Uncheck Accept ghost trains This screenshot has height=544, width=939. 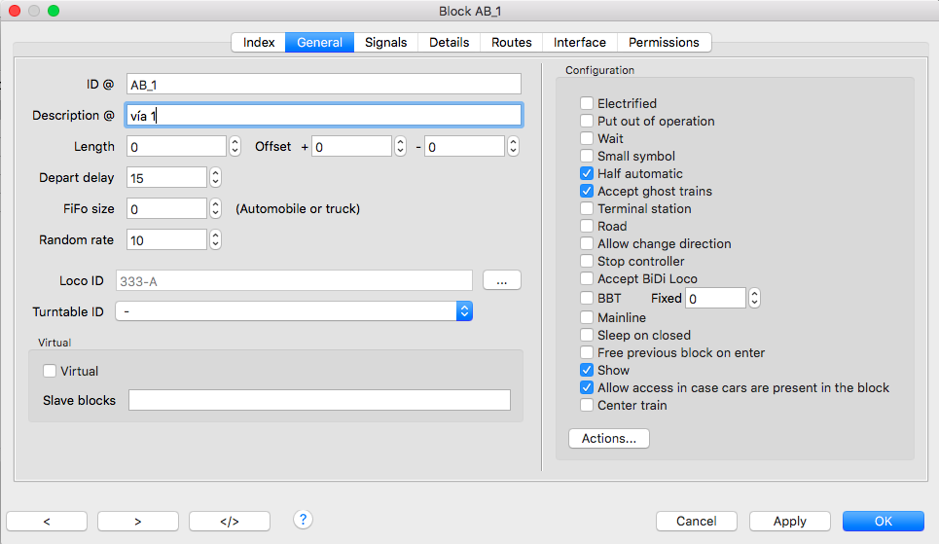pos(587,191)
